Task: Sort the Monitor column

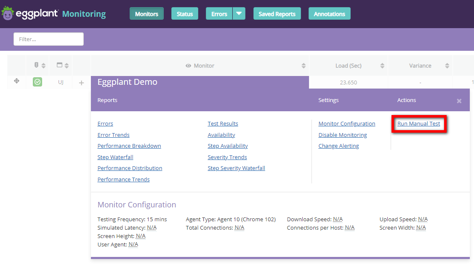Action: click(x=304, y=65)
